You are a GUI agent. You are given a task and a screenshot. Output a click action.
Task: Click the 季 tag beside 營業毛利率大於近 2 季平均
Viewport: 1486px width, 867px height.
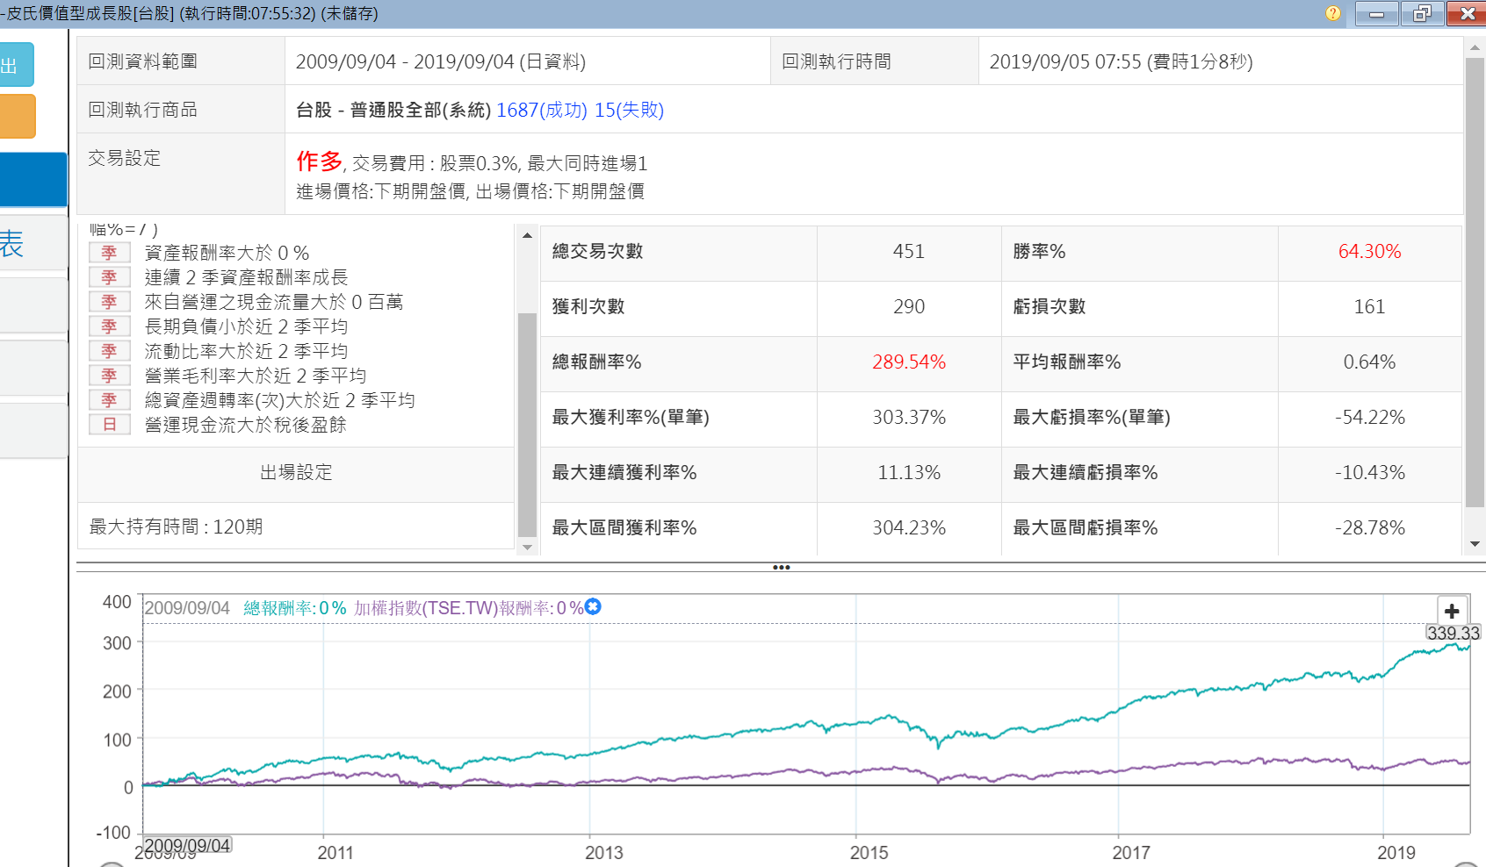[110, 376]
